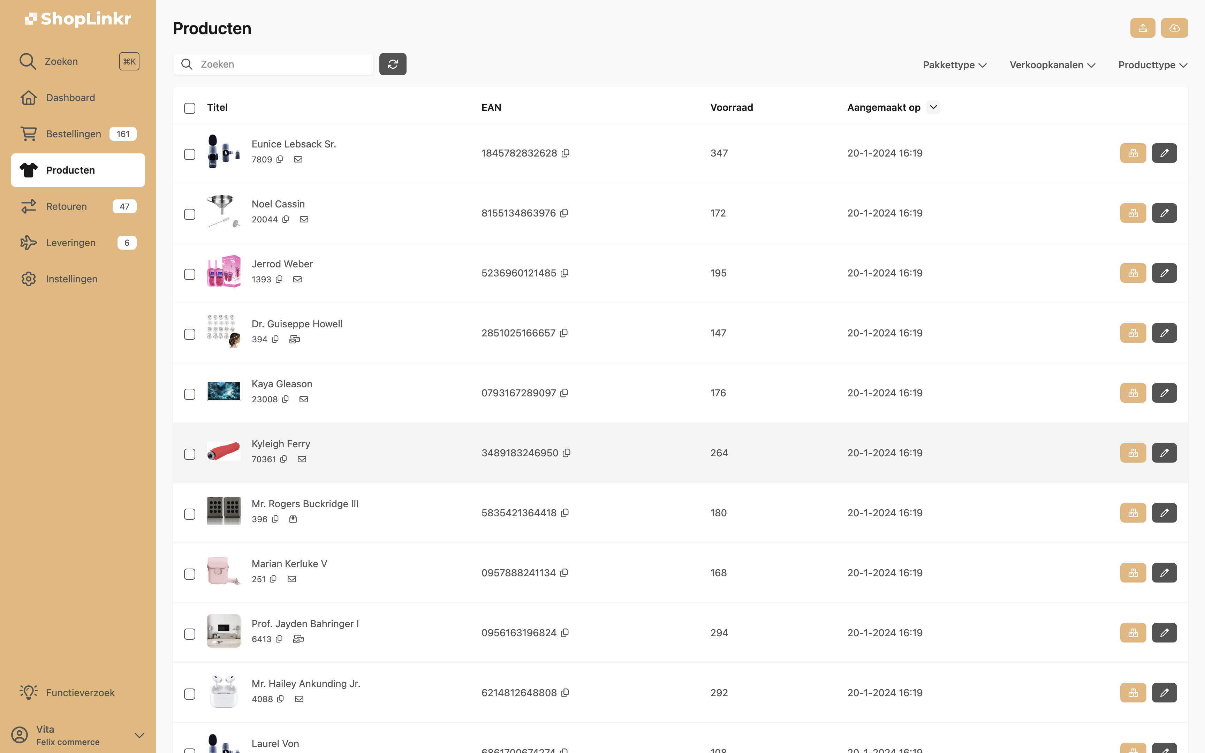Open the Functieverzoek link
Image resolution: width=1205 pixels, height=753 pixels.
[79, 693]
